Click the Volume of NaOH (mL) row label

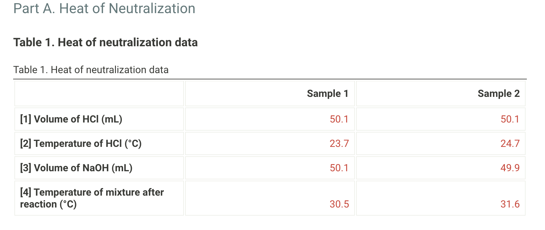coord(83,168)
